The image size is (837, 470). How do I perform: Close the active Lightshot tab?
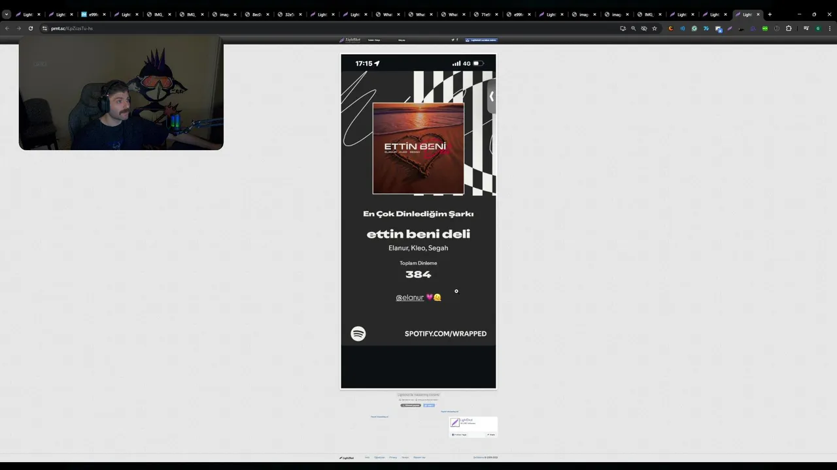pos(758,14)
